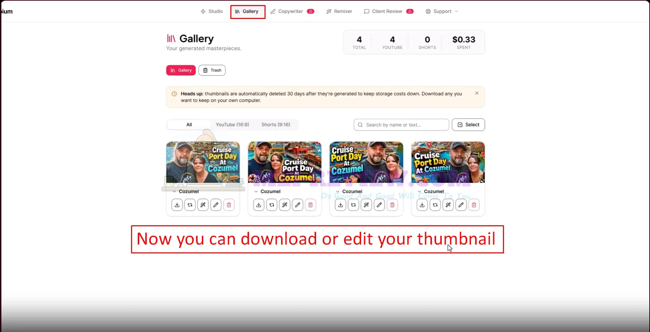The height and width of the screenshot is (332, 650).
Task: Download the fourth Cozumel thumbnail
Action: tap(422, 205)
